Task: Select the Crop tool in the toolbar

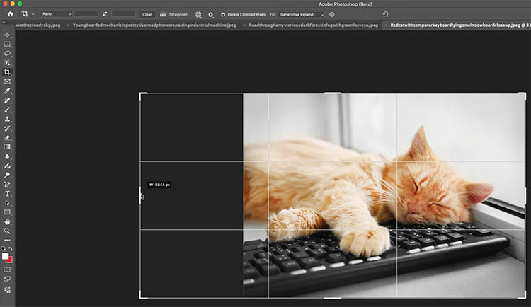Action: [7, 72]
